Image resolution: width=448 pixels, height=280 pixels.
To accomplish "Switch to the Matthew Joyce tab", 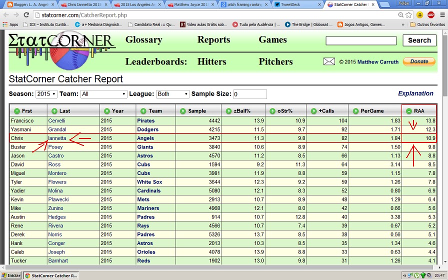I will pyautogui.click(x=191, y=4).
